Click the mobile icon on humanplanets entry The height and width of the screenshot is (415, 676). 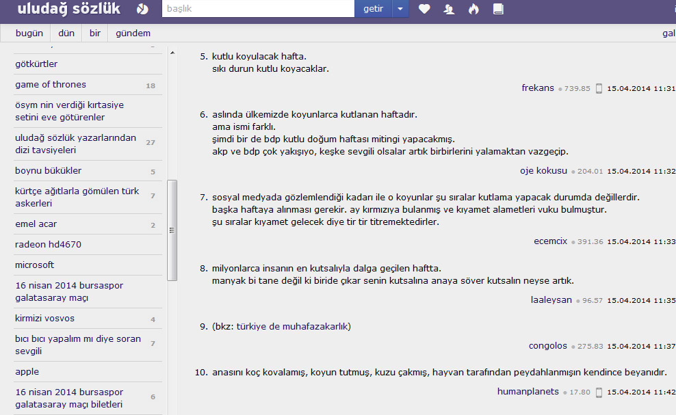pyautogui.click(x=599, y=392)
